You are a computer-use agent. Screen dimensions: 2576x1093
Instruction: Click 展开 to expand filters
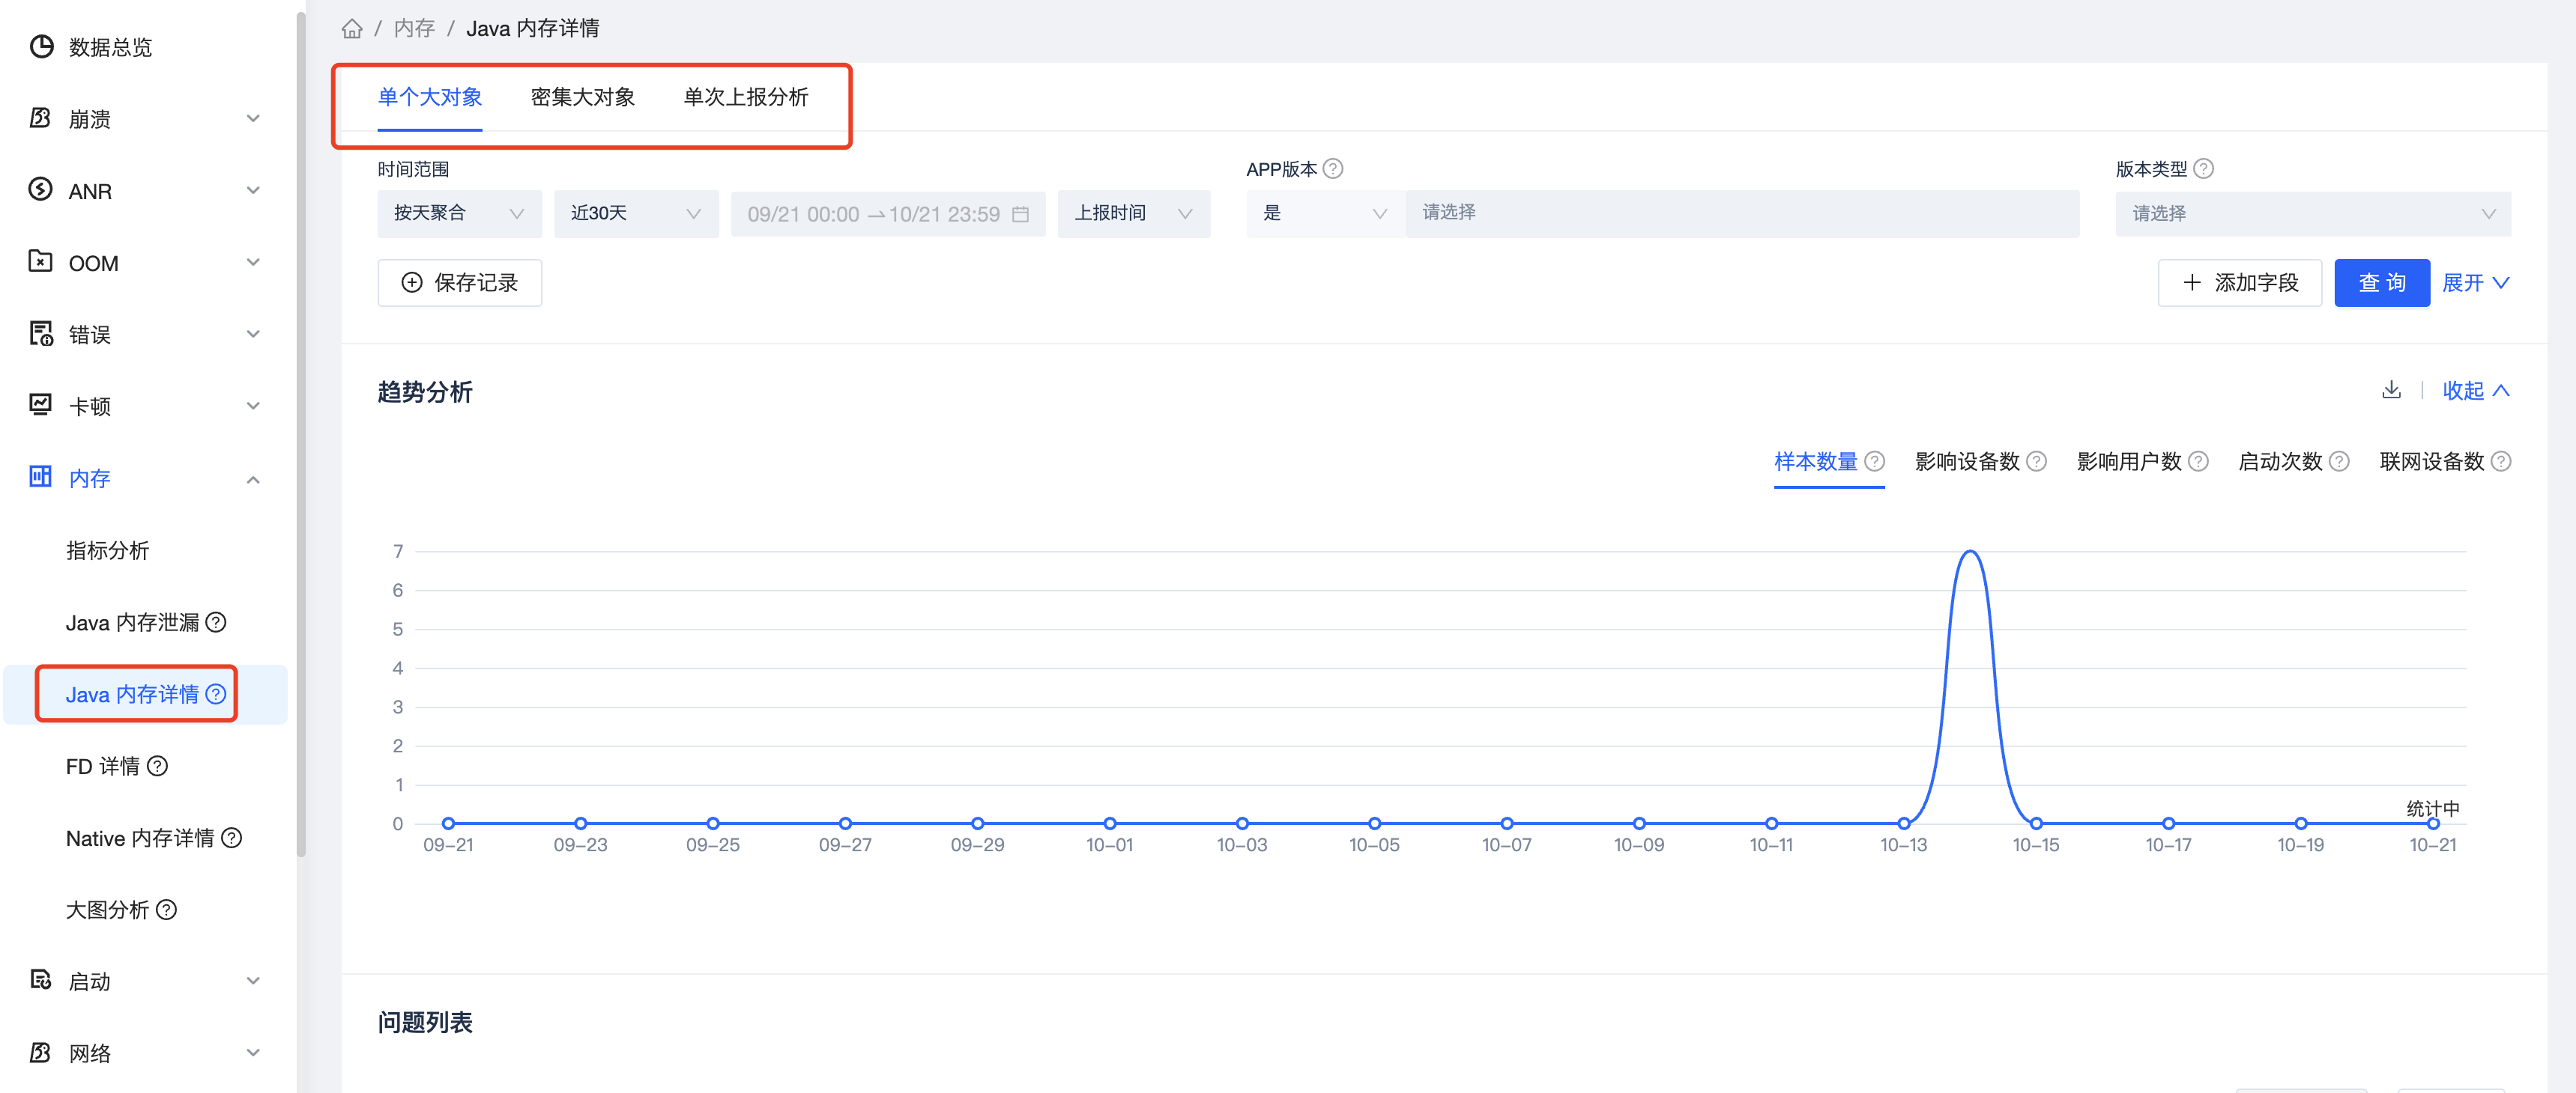[x=2475, y=283]
